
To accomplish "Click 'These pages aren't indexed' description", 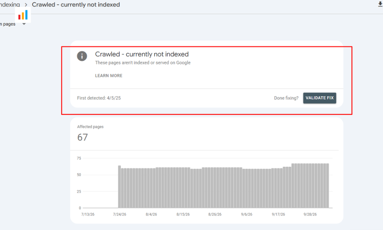I will (x=143, y=62).
